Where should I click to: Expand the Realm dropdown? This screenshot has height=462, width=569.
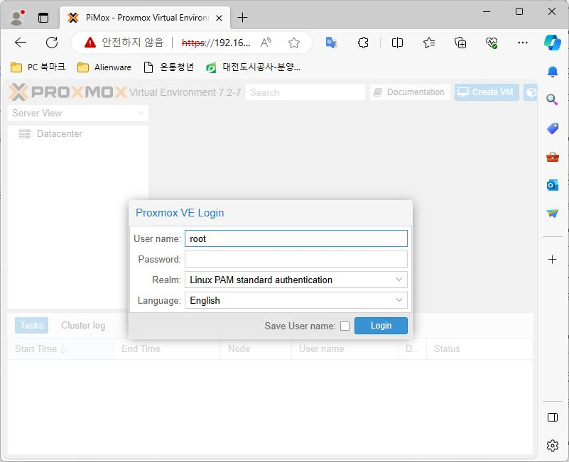pos(399,280)
